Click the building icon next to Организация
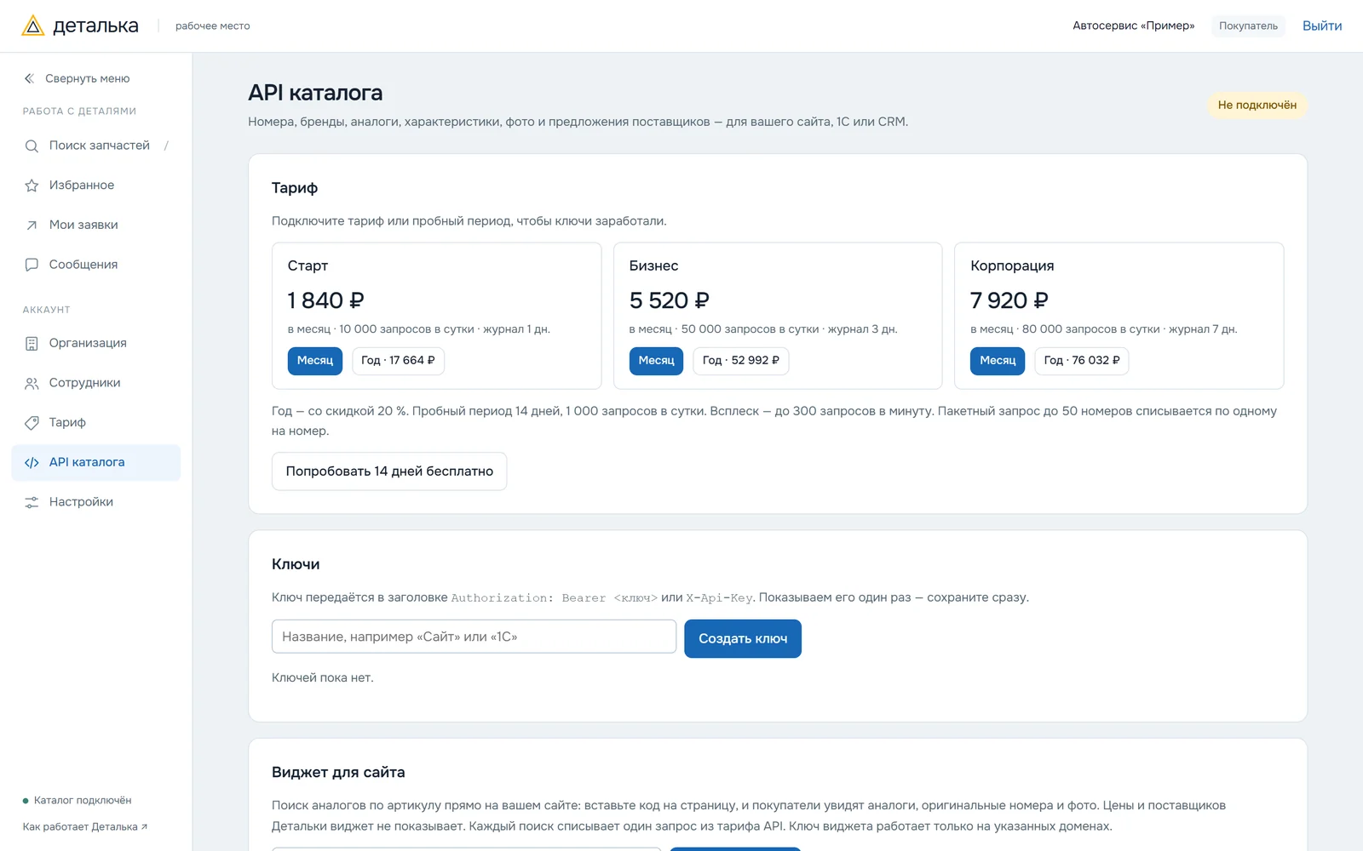 coord(32,344)
